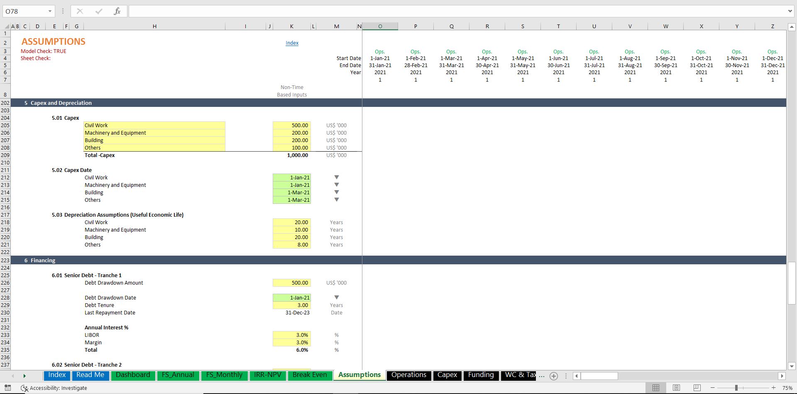
Task: Click the Others useful life 8.00 cell
Action: coord(291,244)
